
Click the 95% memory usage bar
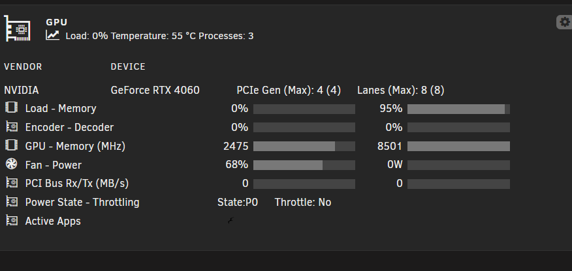click(x=458, y=109)
